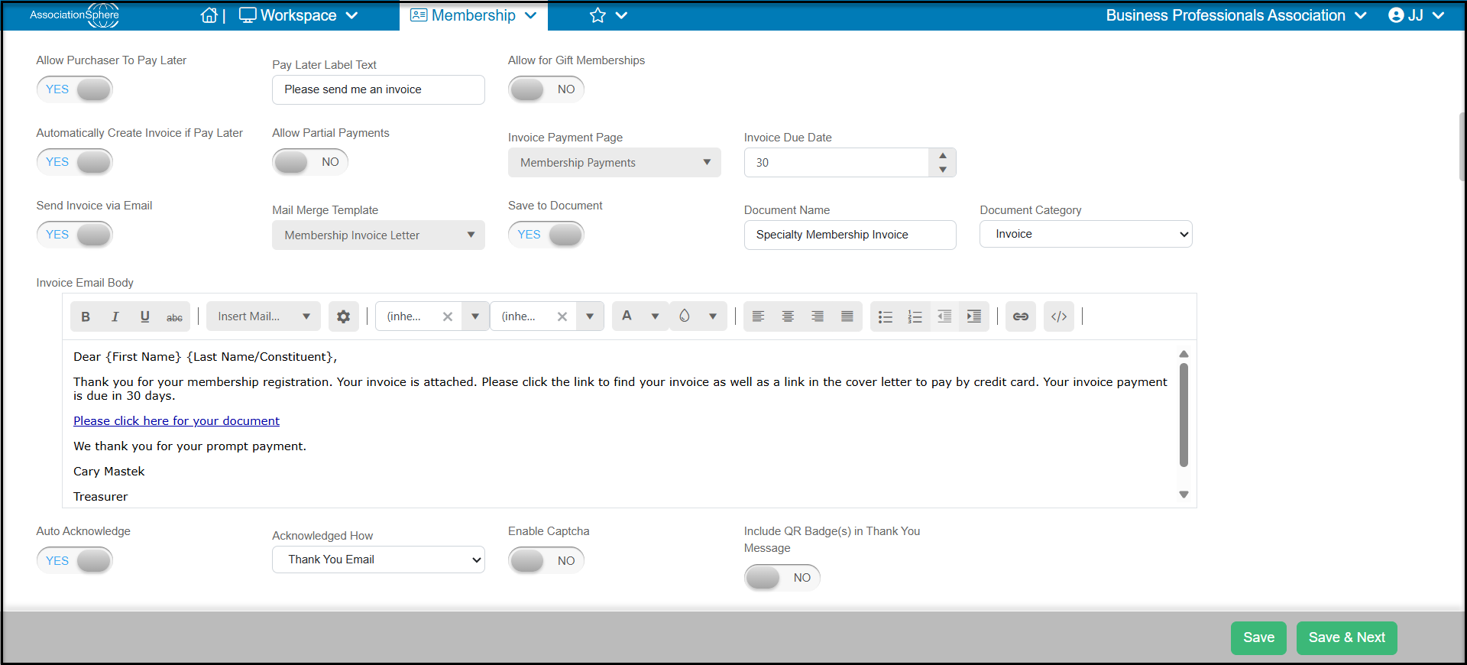
Task: Click the Invoice Due Date field
Action: 837,163
